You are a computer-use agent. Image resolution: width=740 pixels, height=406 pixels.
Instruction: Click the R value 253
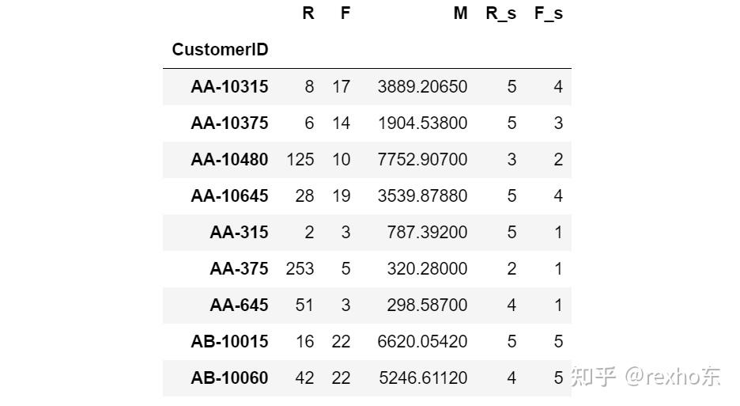[x=300, y=268]
